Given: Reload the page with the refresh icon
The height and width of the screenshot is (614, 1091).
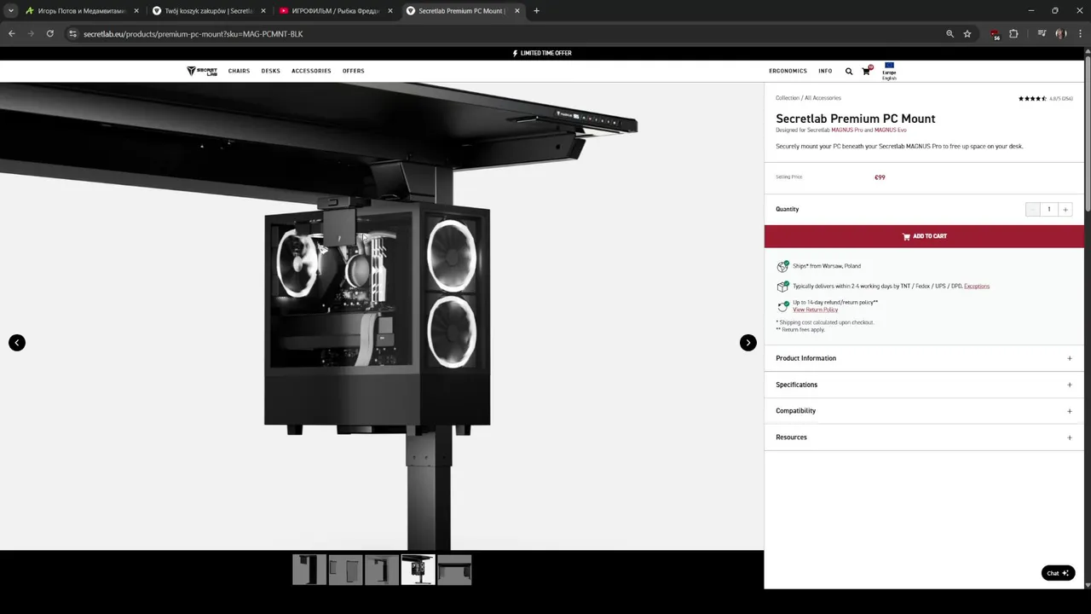Looking at the screenshot, I should tap(50, 34).
